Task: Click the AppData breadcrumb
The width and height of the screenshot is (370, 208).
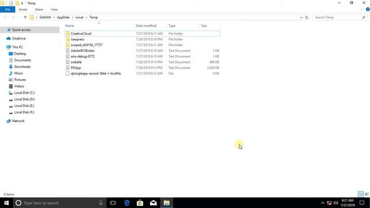Action: pos(63,17)
